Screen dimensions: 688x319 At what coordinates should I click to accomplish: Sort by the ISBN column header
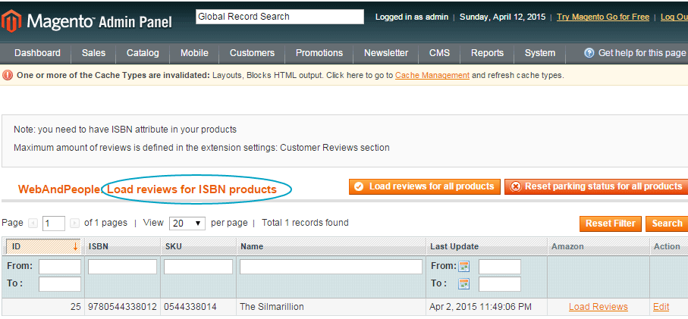(x=99, y=247)
